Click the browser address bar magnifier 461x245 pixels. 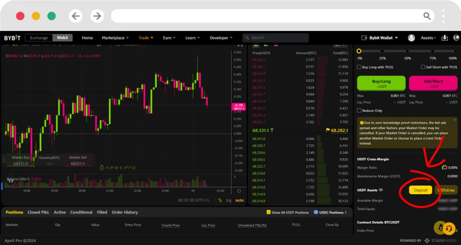(427, 16)
